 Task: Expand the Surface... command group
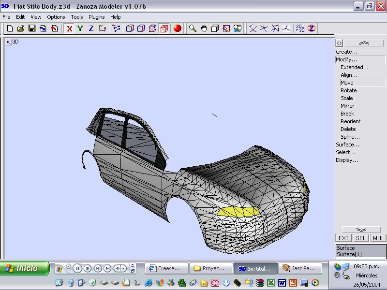(x=347, y=145)
